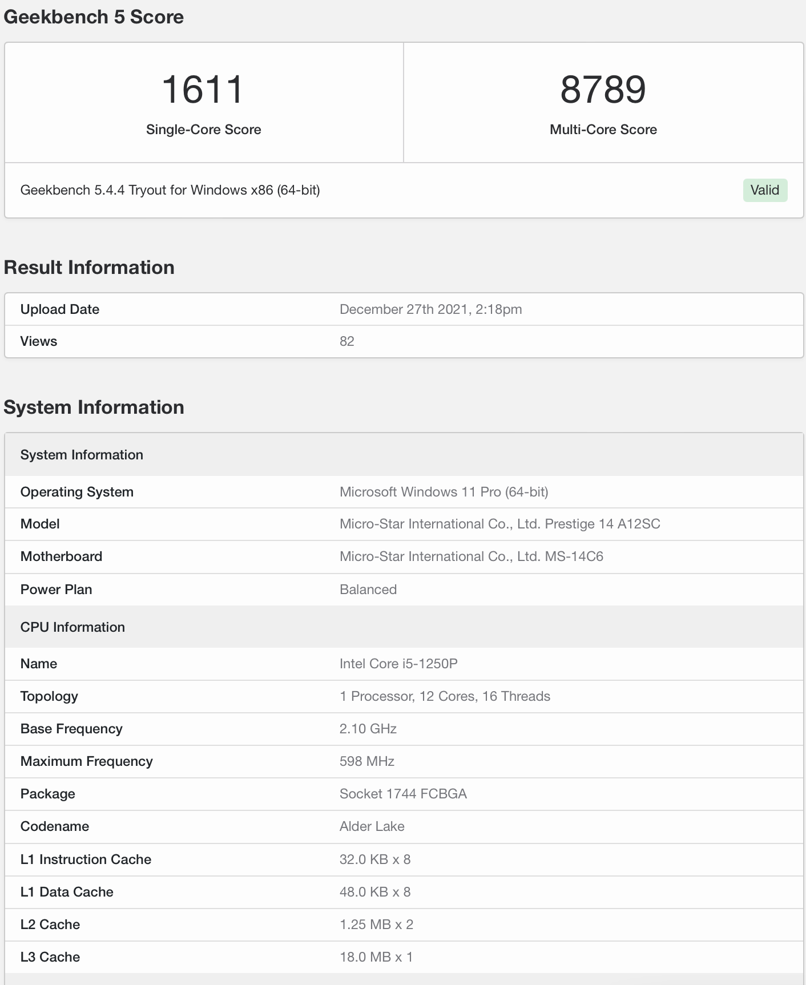The height and width of the screenshot is (985, 806).
Task: Click the Geekbench 5 Score heading
Action: pyautogui.click(x=94, y=17)
